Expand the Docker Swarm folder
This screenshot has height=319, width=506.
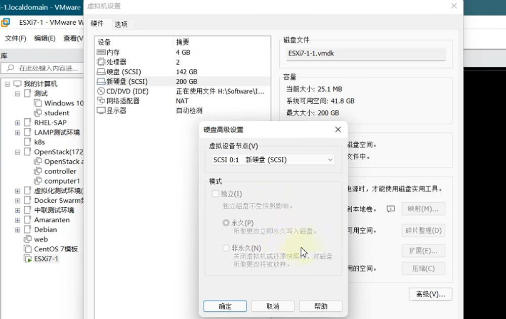click(x=18, y=201)
